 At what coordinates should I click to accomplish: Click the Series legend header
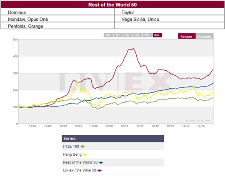pyautogui.click(x=113, y=139)
